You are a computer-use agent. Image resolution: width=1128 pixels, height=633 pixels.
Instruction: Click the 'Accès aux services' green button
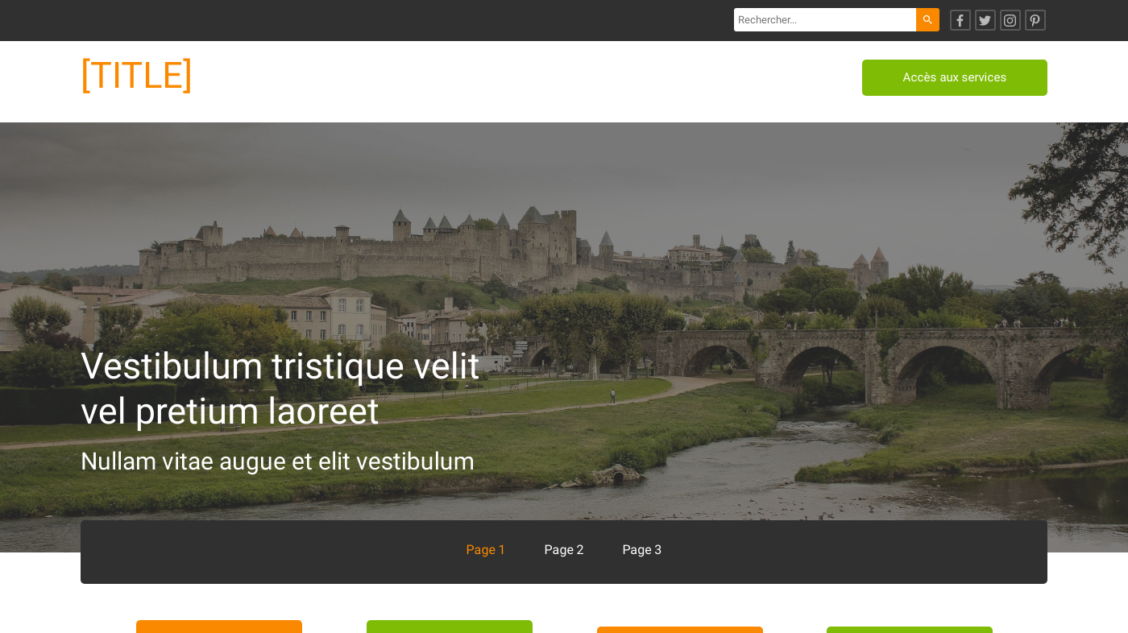point(954,77)
